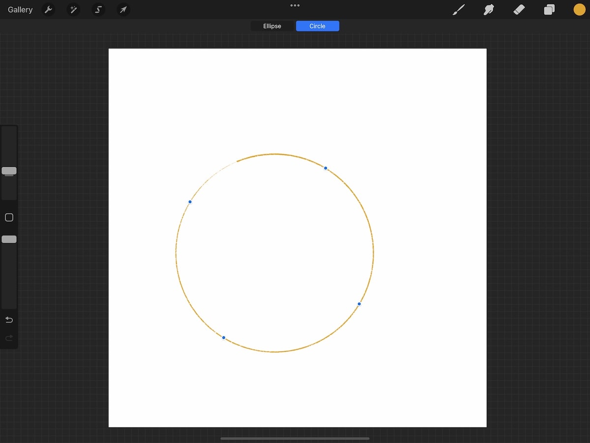The width and height of the screenshot is (590, 443).
Task: Tap the opacity slider handle
Action: [x=8, y=239]
